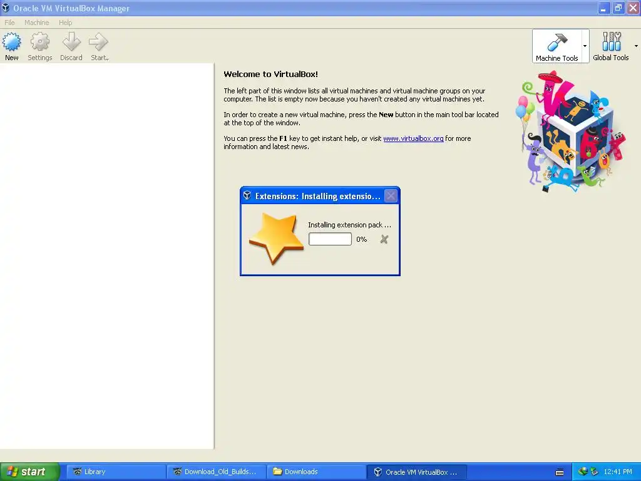Open the Windows start button
The height and width of the screenshot is (481, 641).
(30, 472)
